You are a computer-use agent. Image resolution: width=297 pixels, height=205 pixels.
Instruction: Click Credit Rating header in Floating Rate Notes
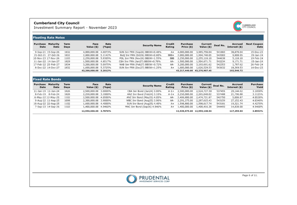(170, 46)
